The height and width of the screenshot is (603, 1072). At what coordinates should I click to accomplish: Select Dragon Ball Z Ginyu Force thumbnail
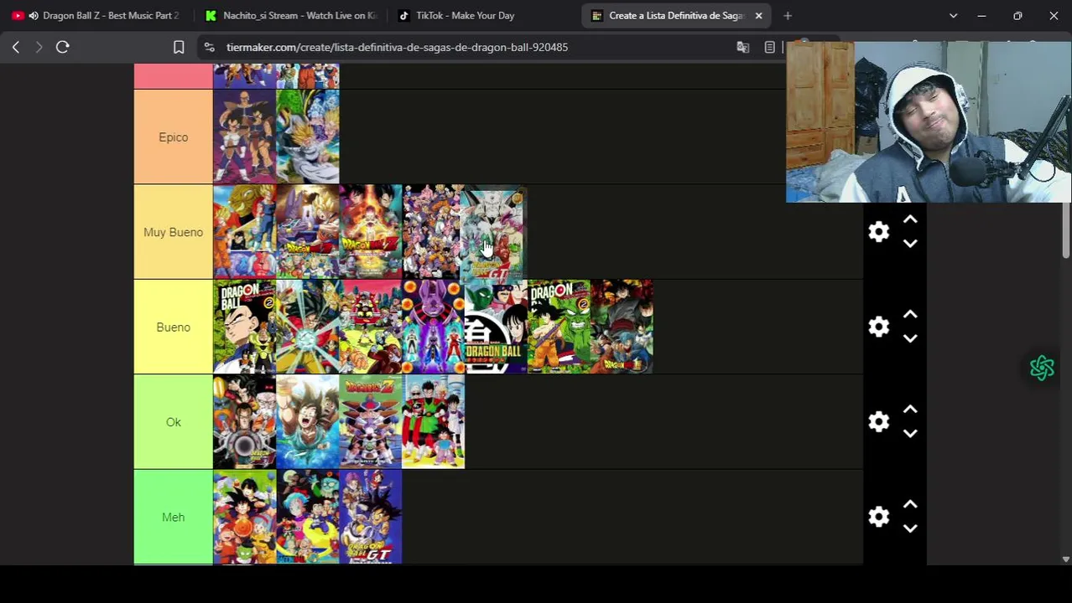(x=371, y=422)
